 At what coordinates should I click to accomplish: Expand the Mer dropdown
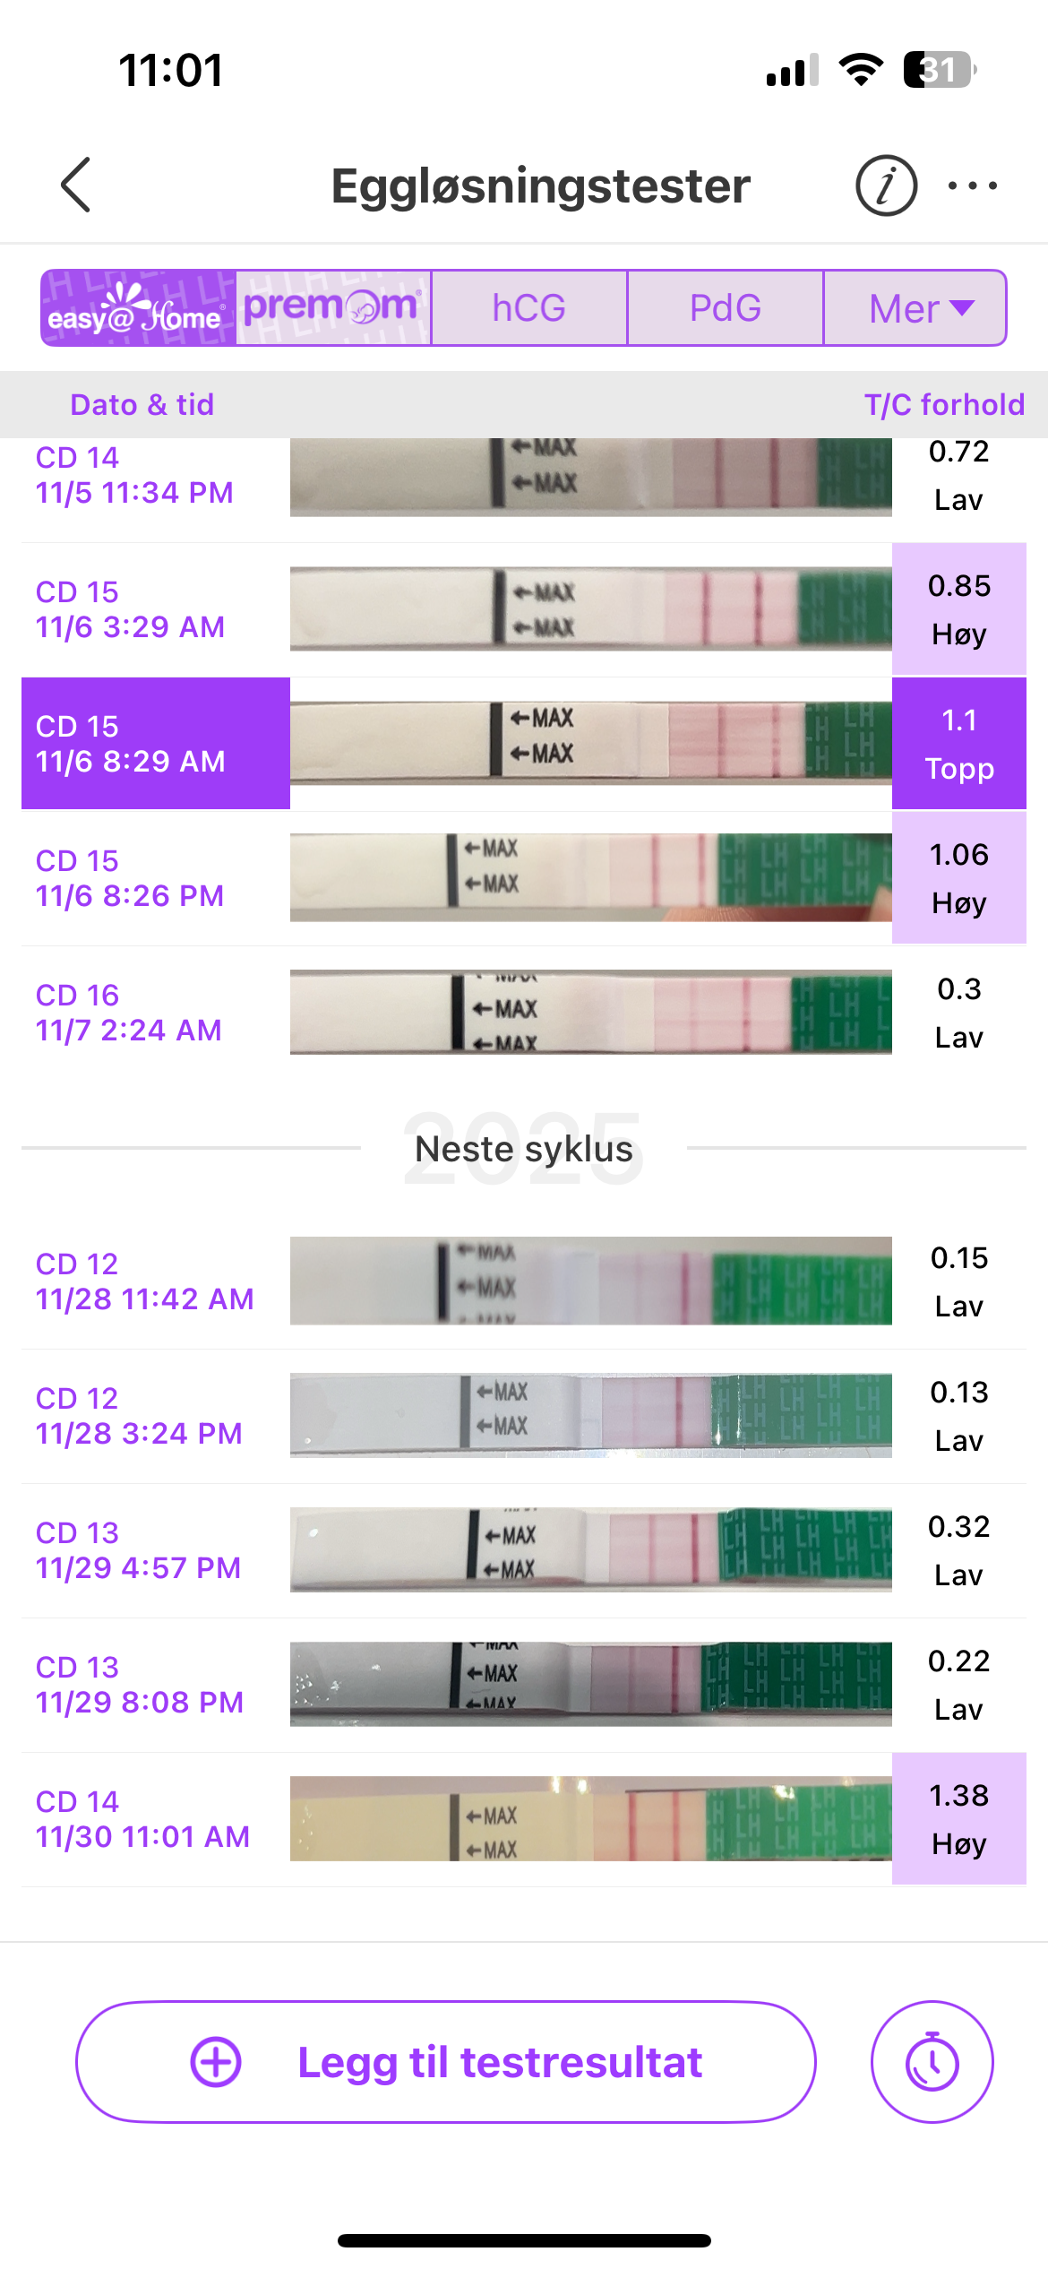tap(915, 308)
